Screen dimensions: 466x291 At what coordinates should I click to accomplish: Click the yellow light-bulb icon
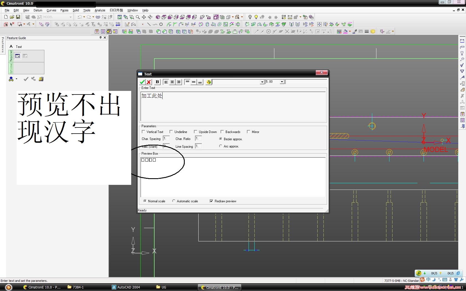256,17
